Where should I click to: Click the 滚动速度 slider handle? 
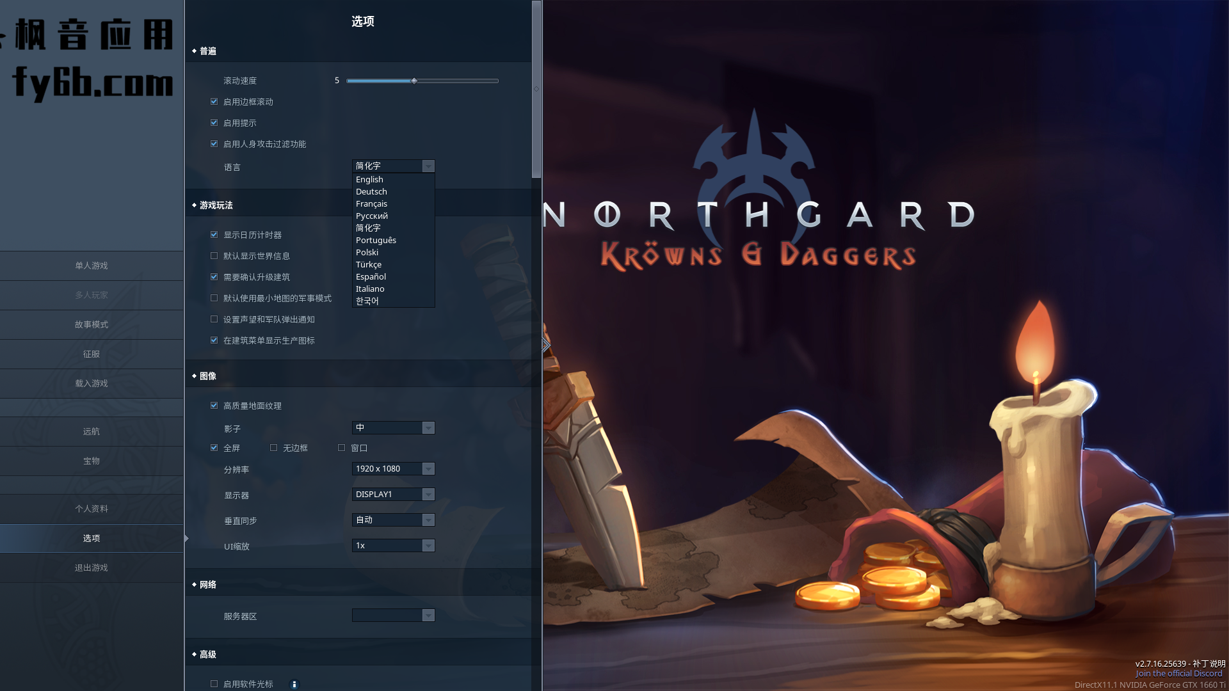(x=414, y=81)
